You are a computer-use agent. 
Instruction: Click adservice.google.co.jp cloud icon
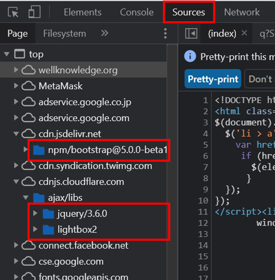point(29,102)
